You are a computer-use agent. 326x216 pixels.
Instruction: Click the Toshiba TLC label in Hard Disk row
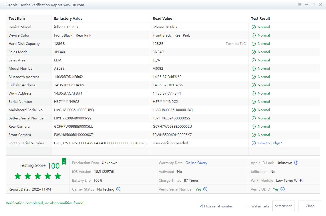coord(236,44)
